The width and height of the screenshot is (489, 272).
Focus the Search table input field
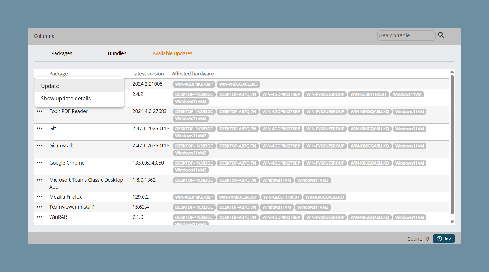[x=406, y=35]
